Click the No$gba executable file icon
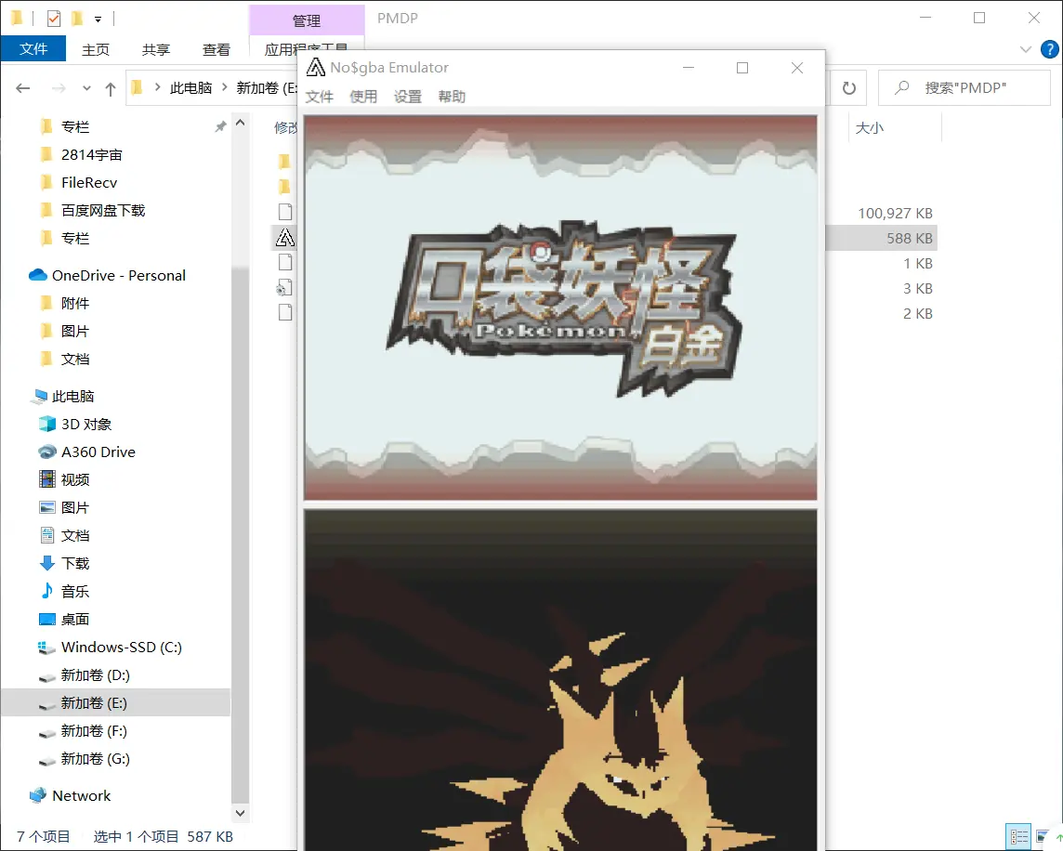 pyautogui.click(x=285, y=237)
